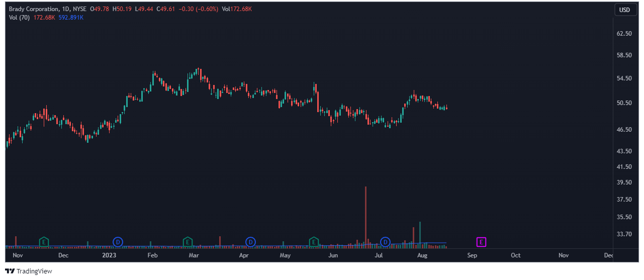The width and height of the screenshot is (644, 280).
Task: Click the 58.50 price axis label
Action: coord(624,55)
